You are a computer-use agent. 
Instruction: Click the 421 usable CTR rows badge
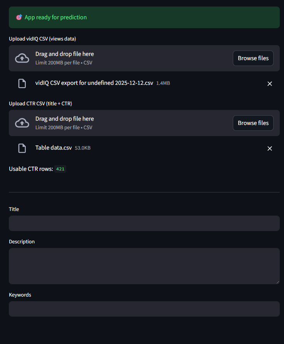60,169
